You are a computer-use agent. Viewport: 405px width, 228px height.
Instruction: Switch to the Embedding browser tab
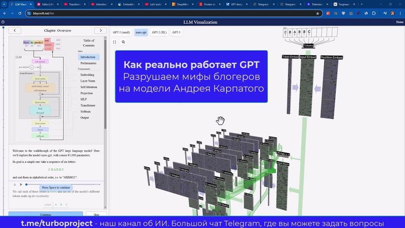128,4
